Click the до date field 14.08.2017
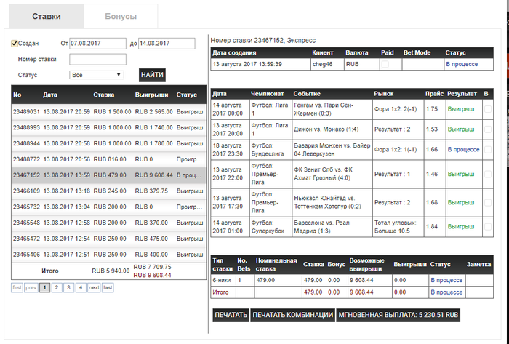 (167, 44)
